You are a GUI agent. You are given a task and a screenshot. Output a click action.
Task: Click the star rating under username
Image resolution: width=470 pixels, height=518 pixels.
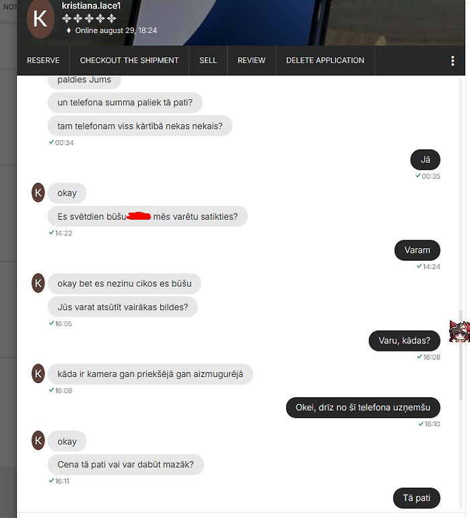[89, 18]
